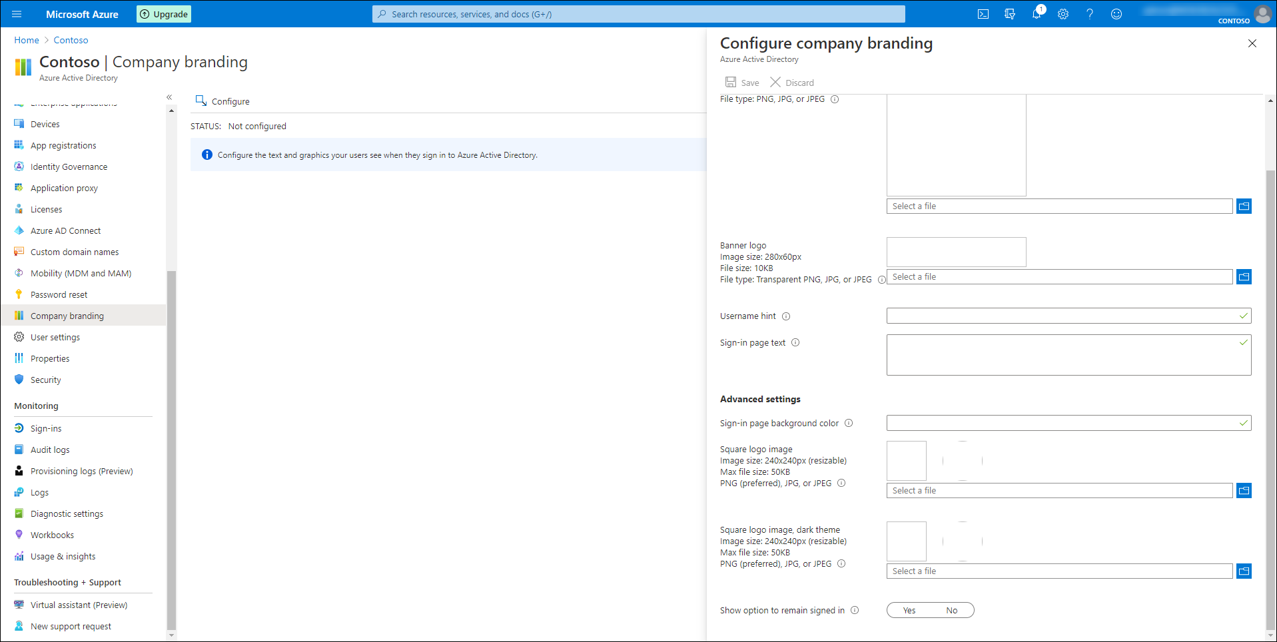1277x642 pixels.
Task: Collapse the navigation pane
Action: (x=169, y=97)
